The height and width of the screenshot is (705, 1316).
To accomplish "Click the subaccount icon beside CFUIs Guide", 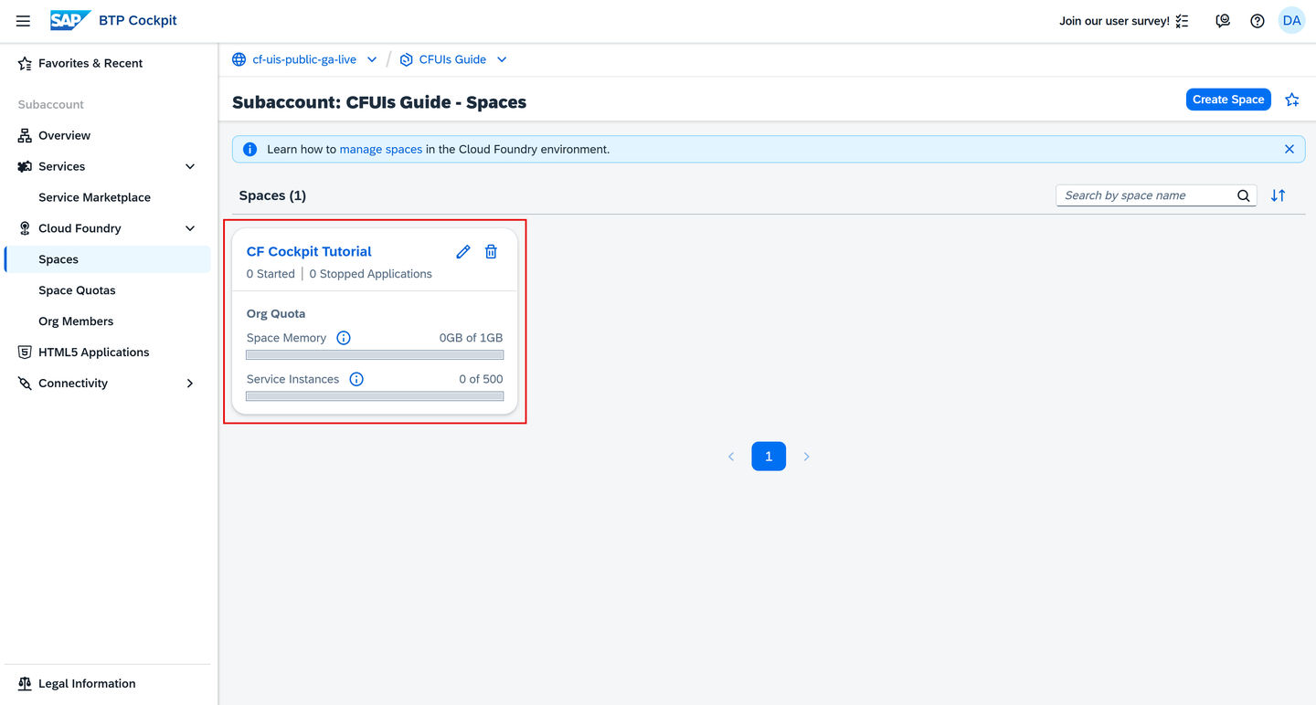I will [x=407, y=59].
